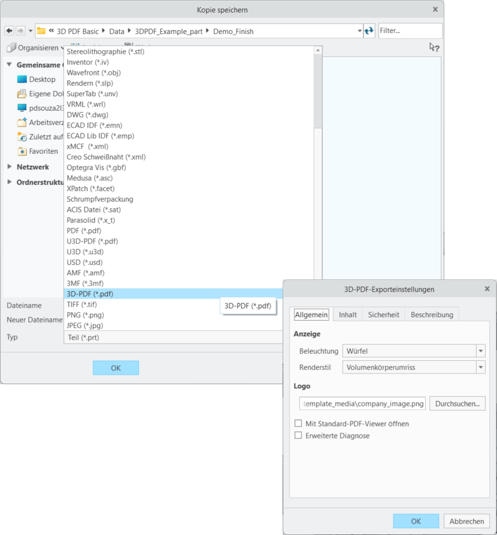Image resolution: width=497 pixels, height=535 pixels.
Task: Close the Kopie speichern dialog
Action: click(435, 9)
